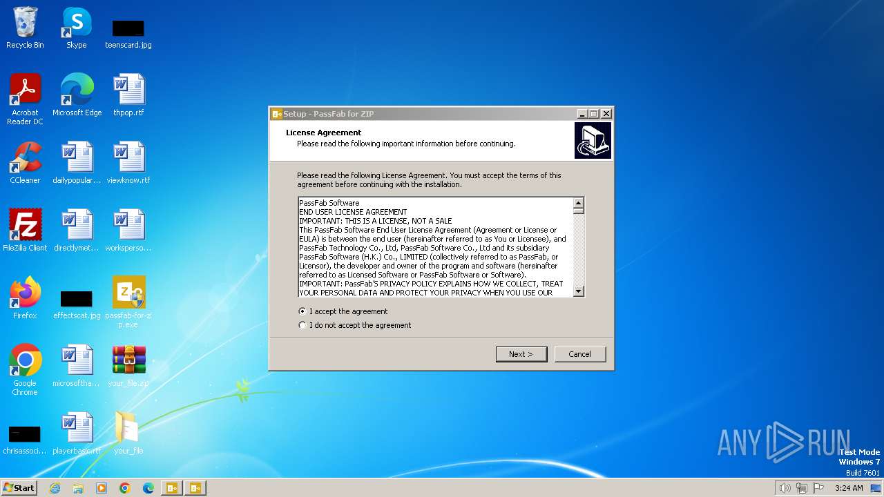Select the teenscard.jpg desktop file

pyautogui.click(x=128, y=33)
